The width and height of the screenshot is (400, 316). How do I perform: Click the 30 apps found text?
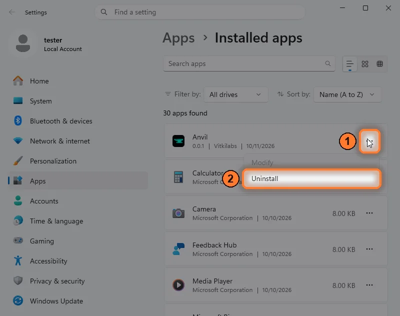tap(185, 113)
